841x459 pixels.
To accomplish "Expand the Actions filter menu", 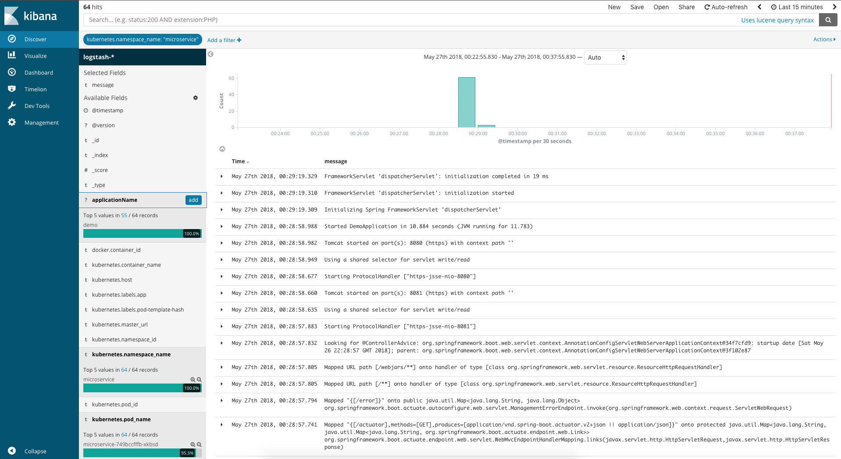I will pos(824,39).
